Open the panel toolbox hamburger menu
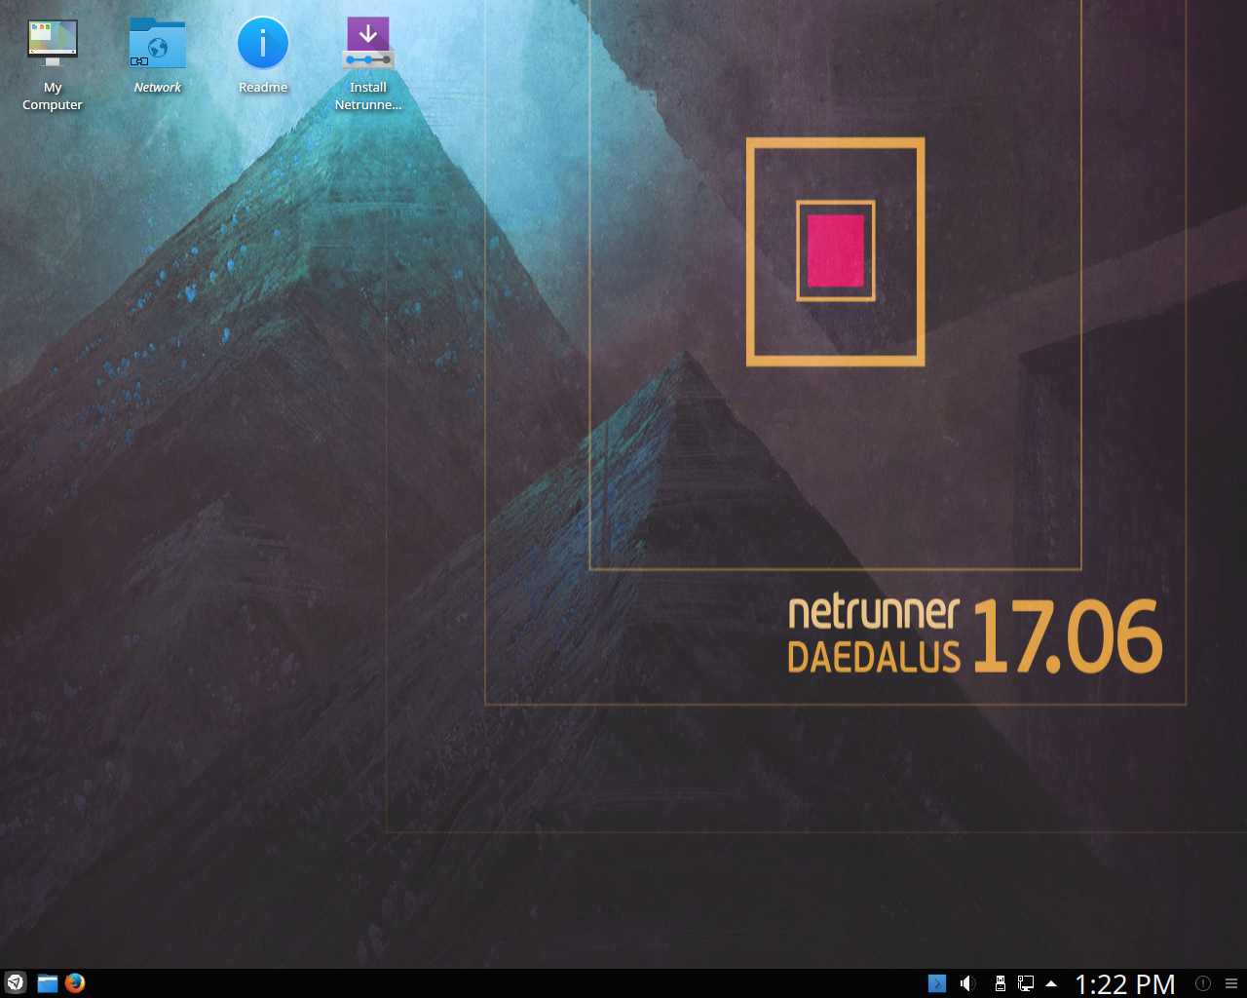Image resolution: width=1247 pixels, height=998 pixels. coord(1231,983)
